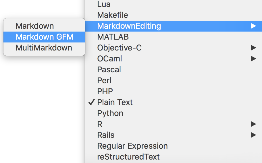Image resolution: width=262 pixels, height=163 pixels.
Task: Pick reStructuredText syntax
Action: click(x=128, y=157)
